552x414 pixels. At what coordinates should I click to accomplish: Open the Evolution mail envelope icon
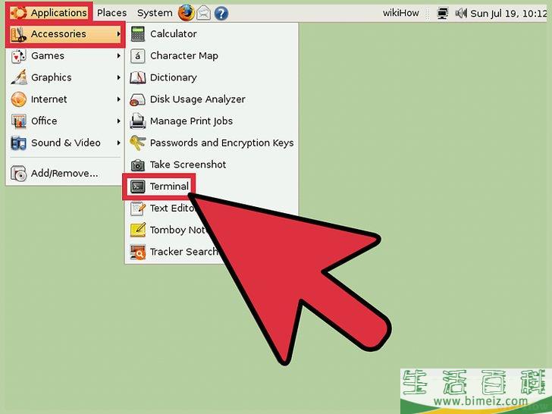coord(203,13)
